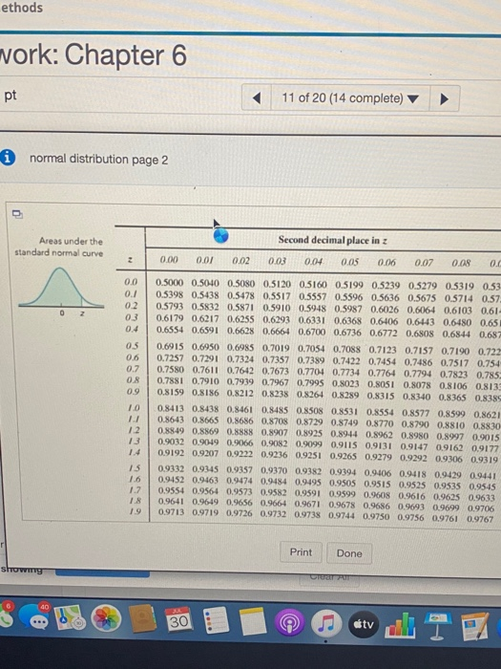Image resolution: width=501 pixels, height=669 pixels.
Task: Print the normal distribution table
Action: tap(301, 552)
